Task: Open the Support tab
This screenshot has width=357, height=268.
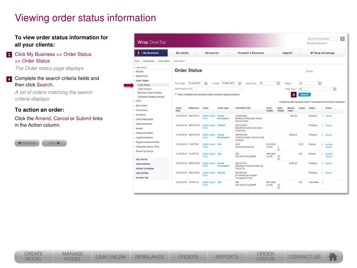Action: click(x=287, y=53)
